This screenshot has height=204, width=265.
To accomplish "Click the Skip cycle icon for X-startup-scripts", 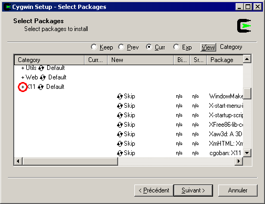I will pyautogui.click(x=120, y=115).
